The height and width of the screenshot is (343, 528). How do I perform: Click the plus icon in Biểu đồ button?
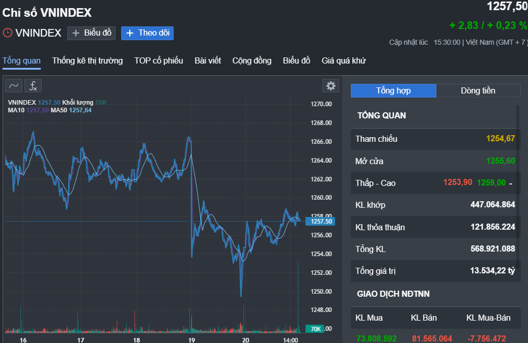click(76, 33)
